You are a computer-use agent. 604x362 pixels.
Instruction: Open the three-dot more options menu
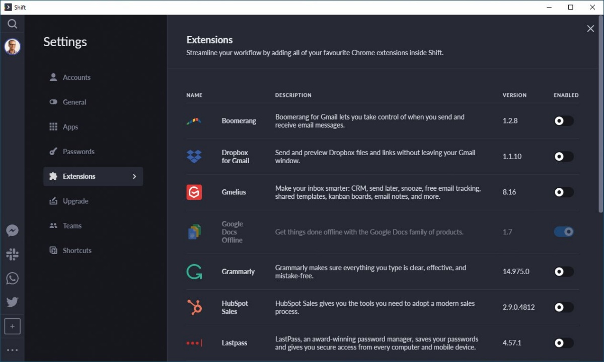(x=12, y=350)
